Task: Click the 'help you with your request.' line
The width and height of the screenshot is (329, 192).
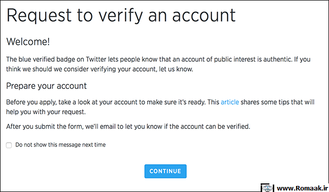Action: [46, 112]
